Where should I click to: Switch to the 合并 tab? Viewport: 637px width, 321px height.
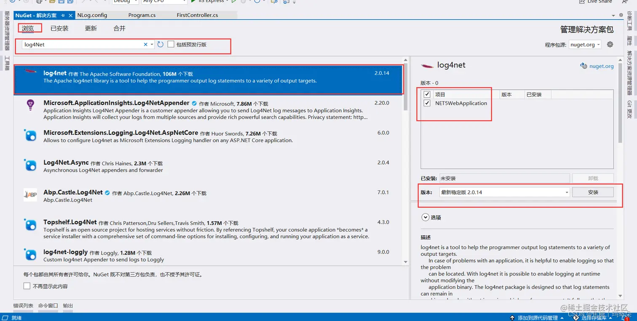pos(120,28)
